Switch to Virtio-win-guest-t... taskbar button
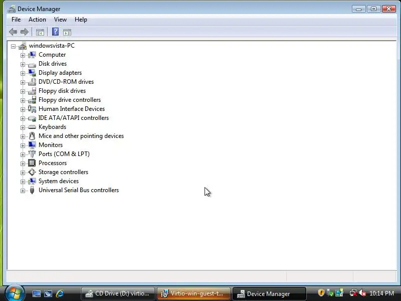Viewport: 401px width, 301px height. [x=193, y=293]
